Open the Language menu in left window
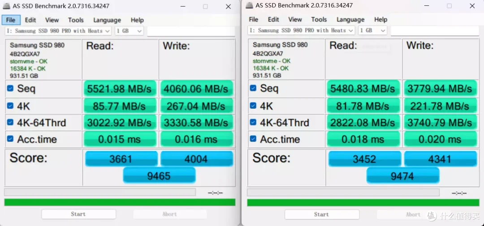 107,20
